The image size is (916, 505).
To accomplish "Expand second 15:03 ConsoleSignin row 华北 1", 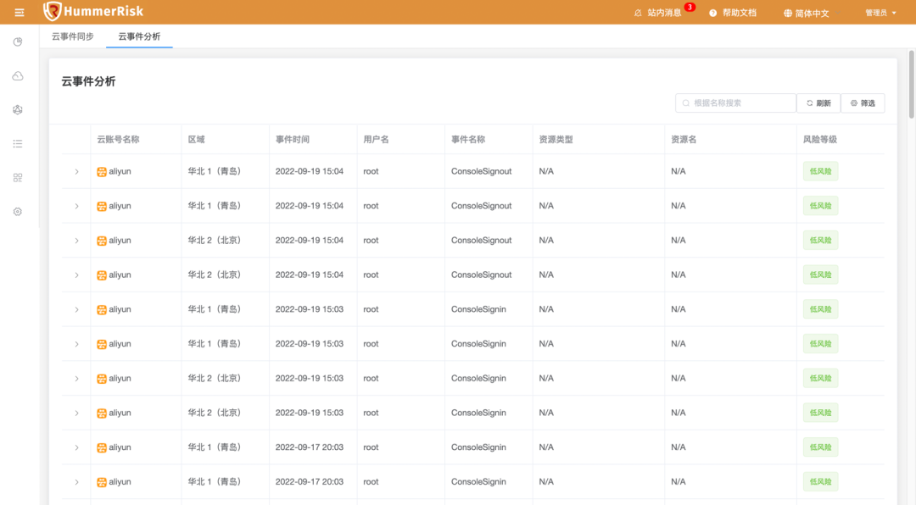I will (x=76, y=344).
